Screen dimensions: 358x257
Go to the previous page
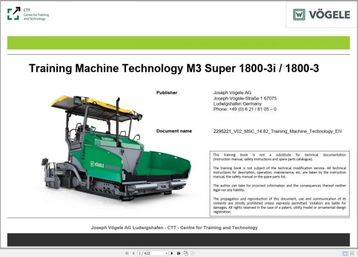133,253
